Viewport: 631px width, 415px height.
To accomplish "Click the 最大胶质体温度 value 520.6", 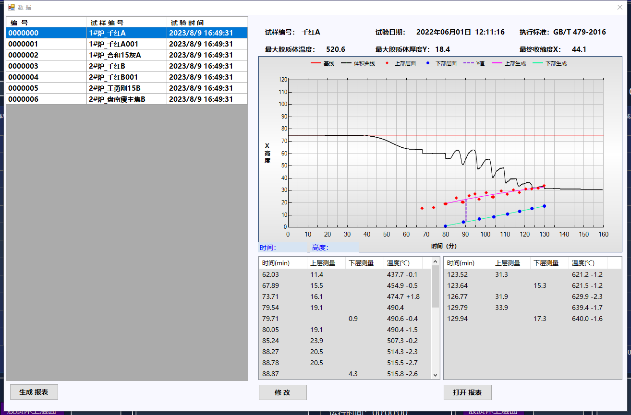I will [x=336, y=49].
